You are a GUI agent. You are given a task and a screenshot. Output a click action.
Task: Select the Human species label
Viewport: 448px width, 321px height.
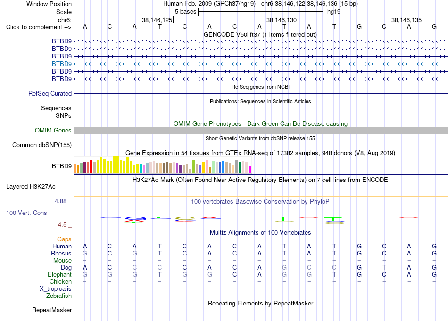pos(62,246)
